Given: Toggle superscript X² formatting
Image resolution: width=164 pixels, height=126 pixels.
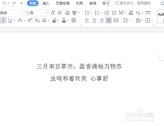Looking at the screenshot, I should (30, 20).
